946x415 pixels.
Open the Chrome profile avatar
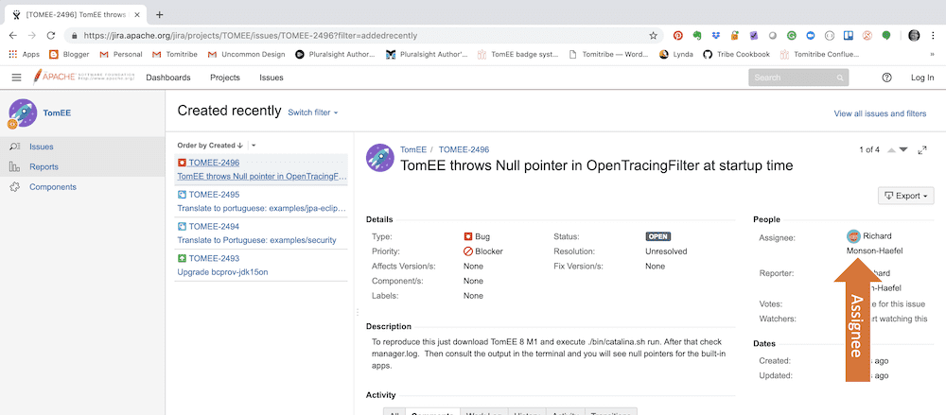914,36
